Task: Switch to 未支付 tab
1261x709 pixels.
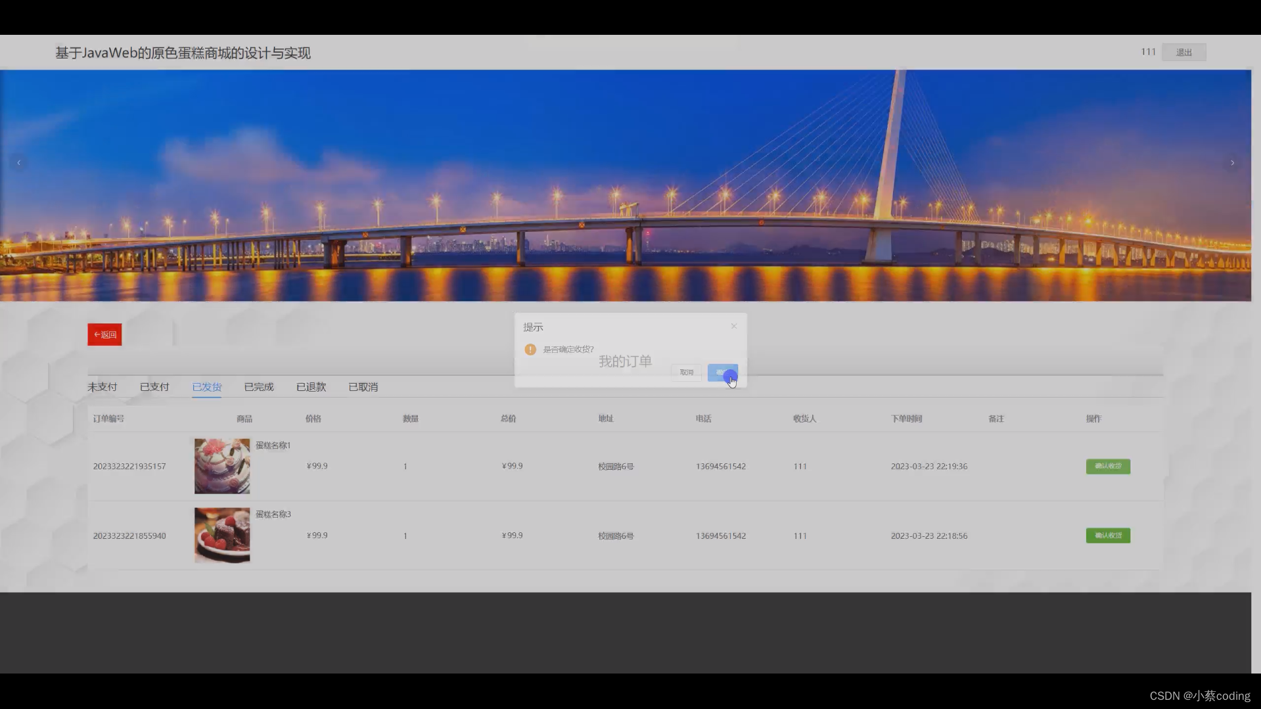Action: click(103, 387)
